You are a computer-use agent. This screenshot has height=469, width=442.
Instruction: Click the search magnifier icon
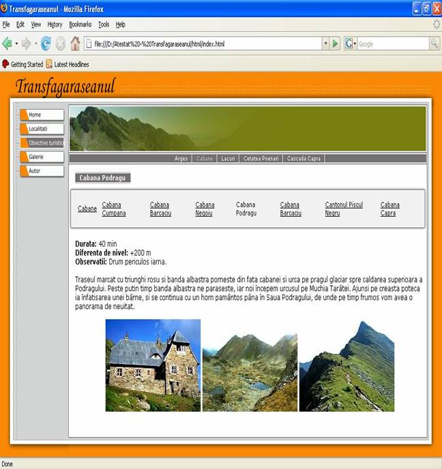434,44
